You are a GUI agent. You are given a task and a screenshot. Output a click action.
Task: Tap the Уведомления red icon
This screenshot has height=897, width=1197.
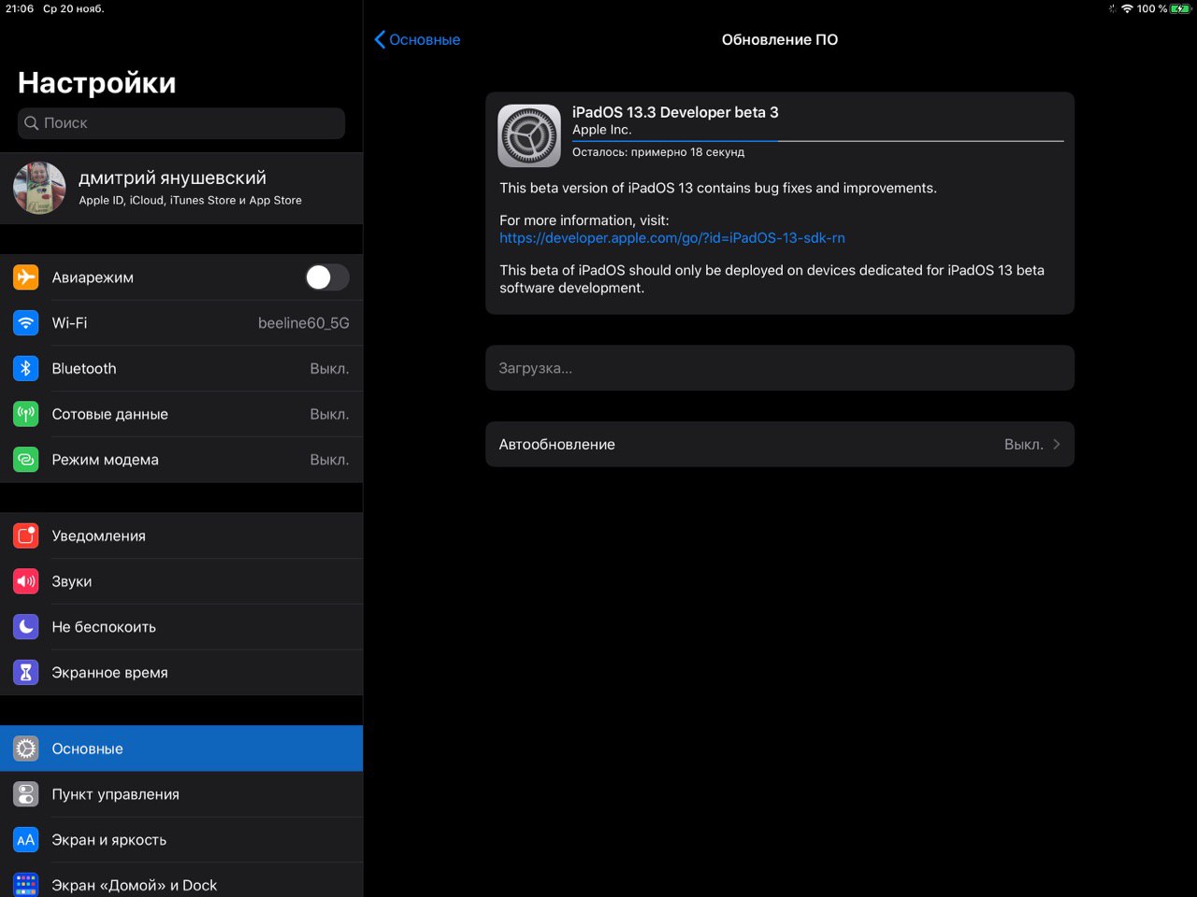(x=26, y=535)
